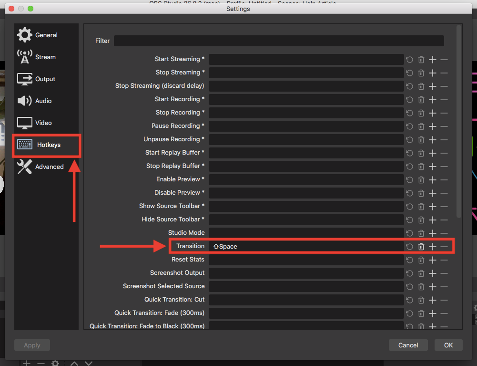The image size is (477, 366).
Task: Reset the Transition hotkey with the revert icon
Action: tap(410, 247)
